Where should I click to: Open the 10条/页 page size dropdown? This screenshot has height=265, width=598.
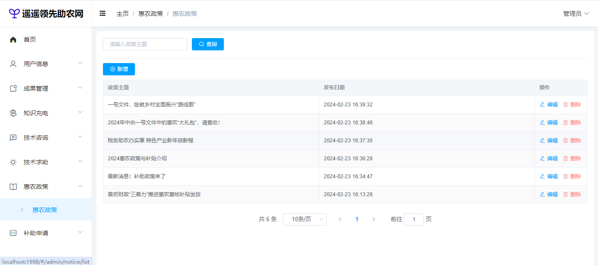(304, 219)
